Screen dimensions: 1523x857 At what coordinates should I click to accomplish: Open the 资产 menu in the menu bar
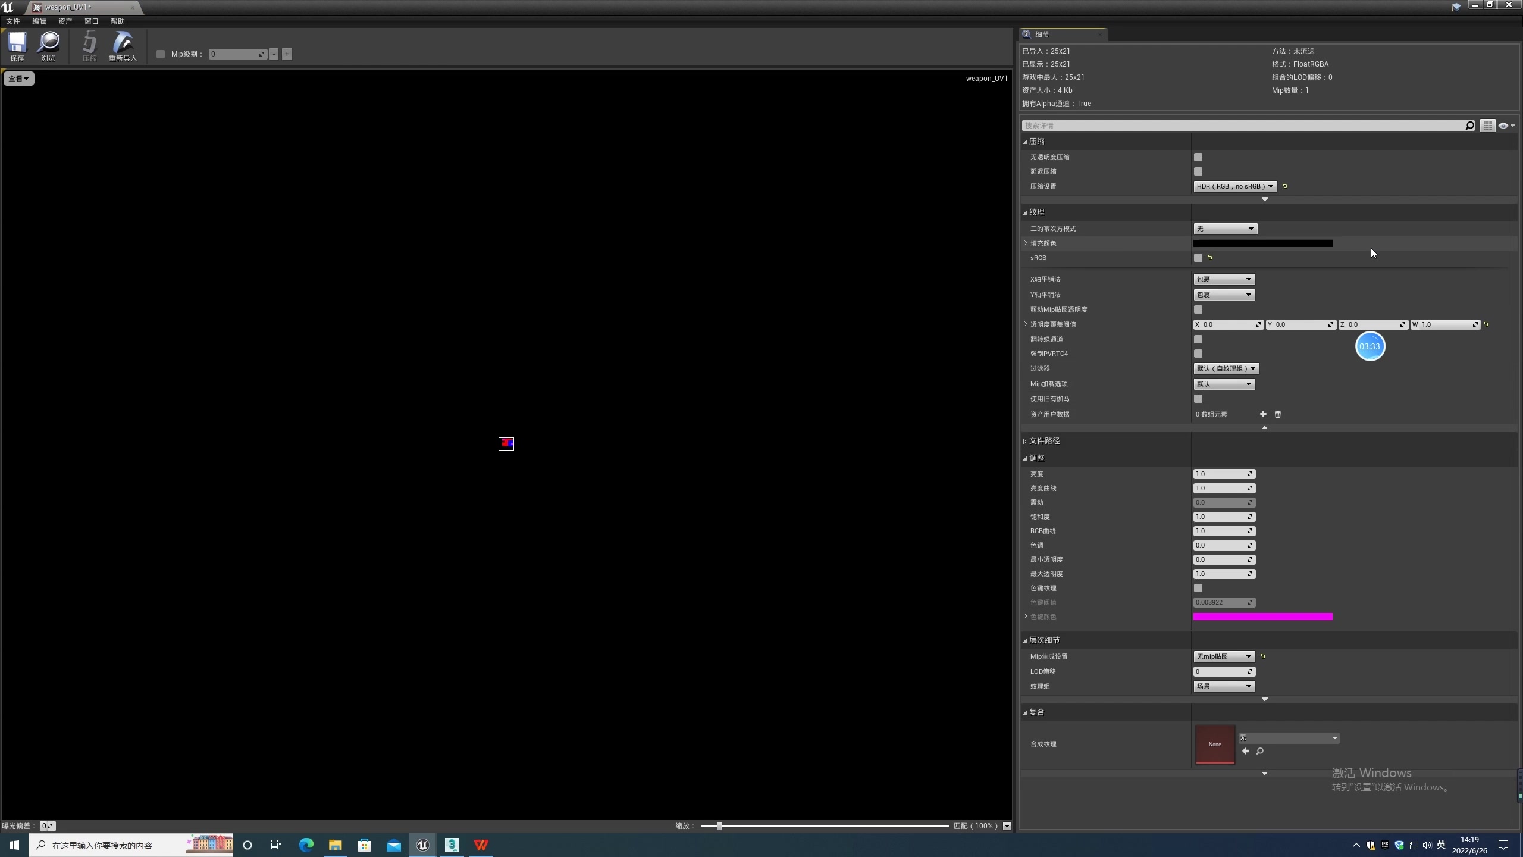click(64, 21)
